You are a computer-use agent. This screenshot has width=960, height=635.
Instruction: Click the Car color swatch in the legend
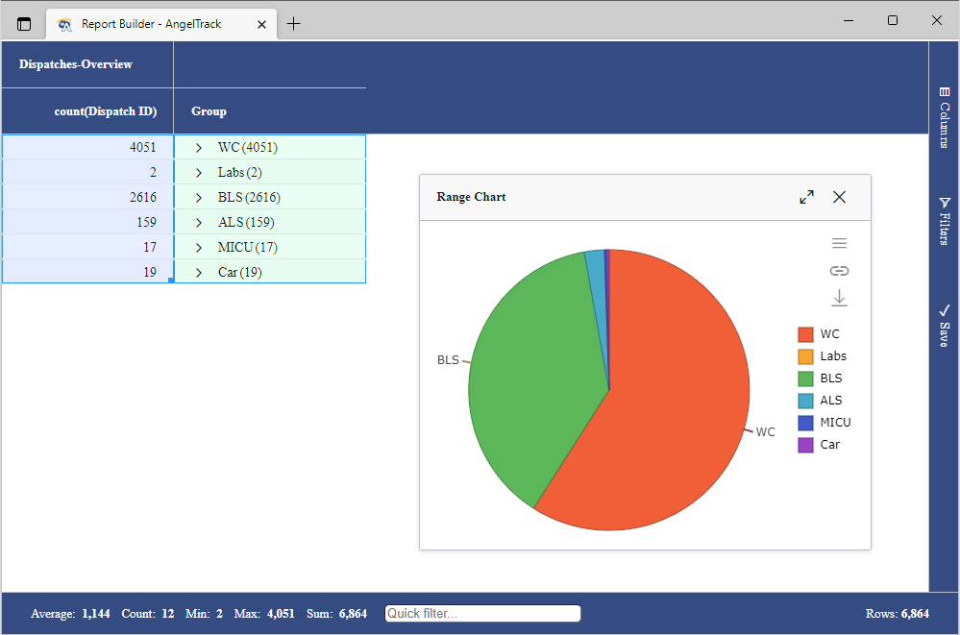(804, 444)
